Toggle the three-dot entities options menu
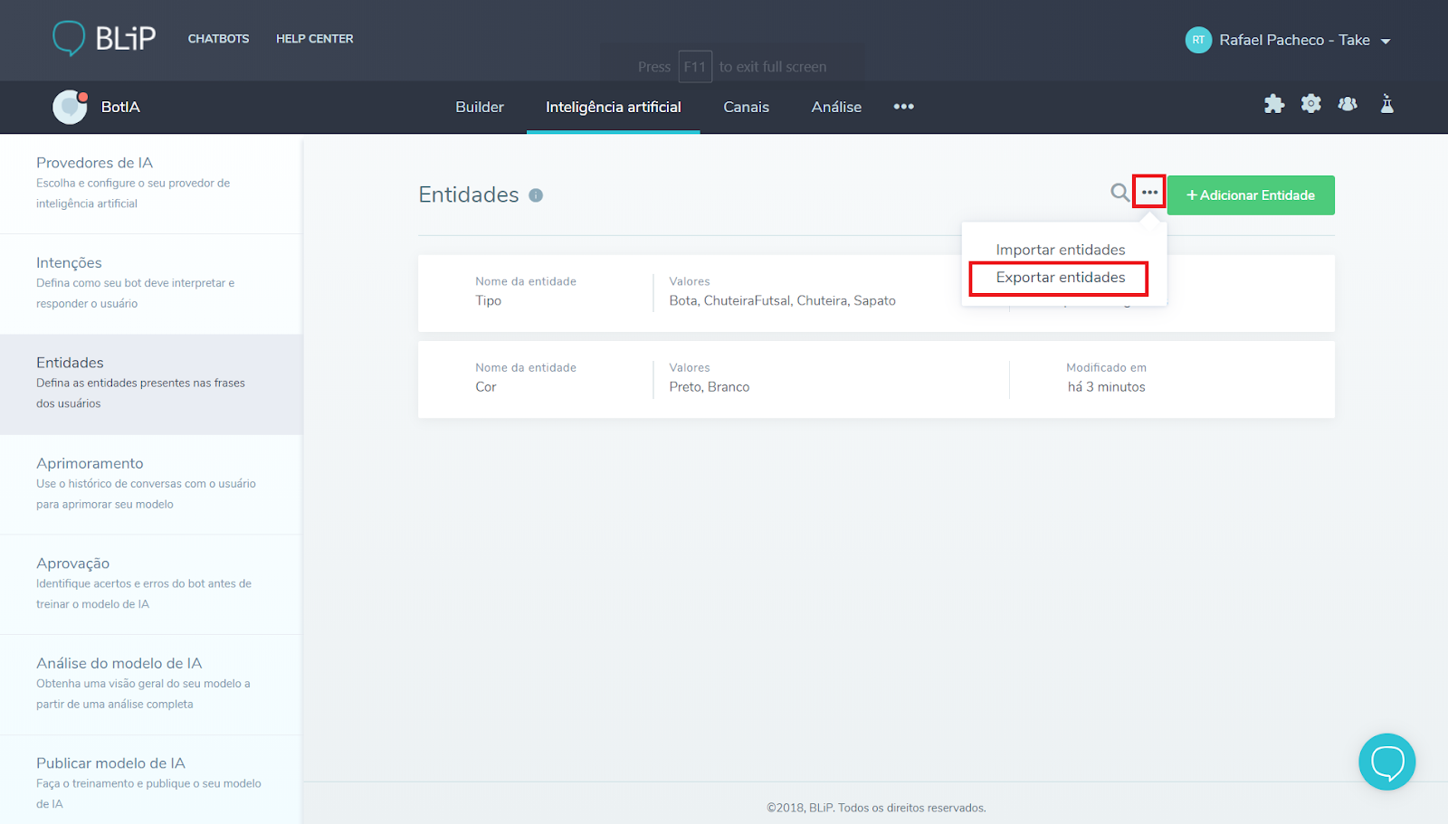Image resolution: width=1448 pixels, height=824 pixels. 1149,192
